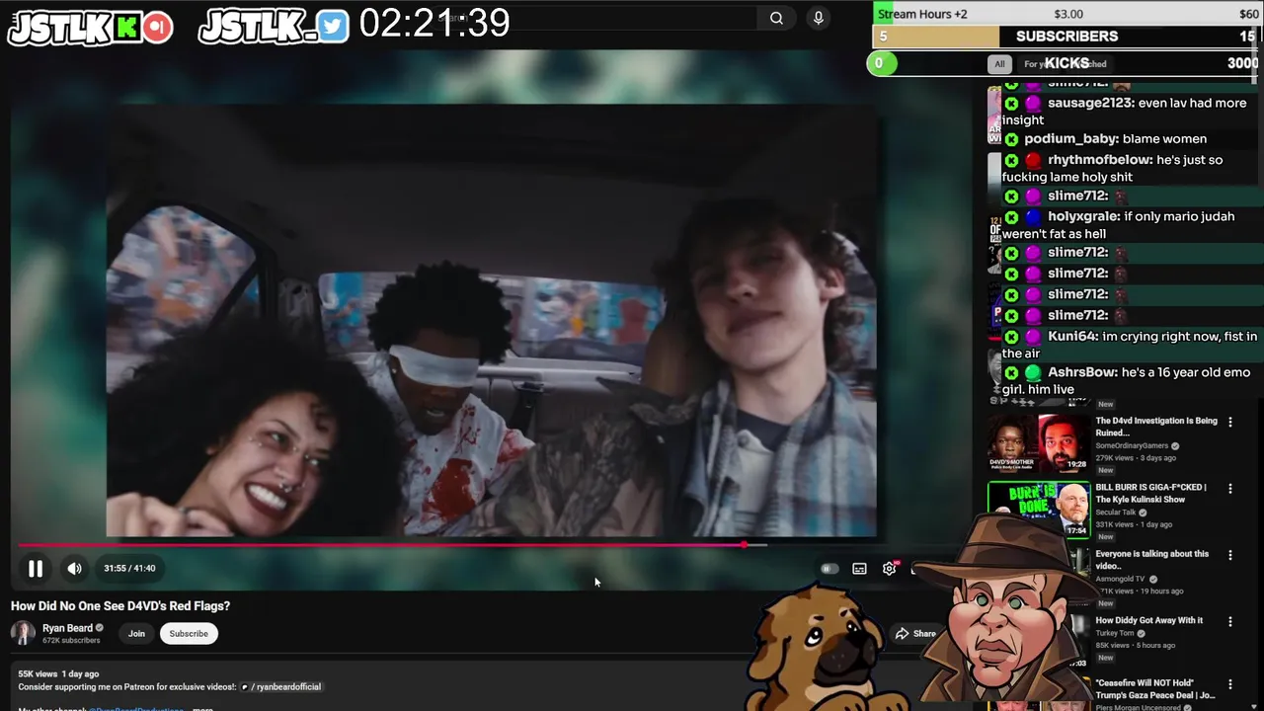Mute the video with the speaker icon

[x=74, y=569]
